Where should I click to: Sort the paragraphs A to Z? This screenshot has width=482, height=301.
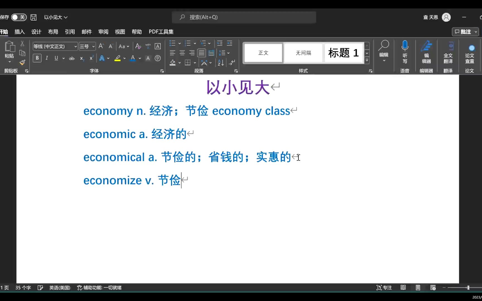pyautogui.click(x=221, y=62)
